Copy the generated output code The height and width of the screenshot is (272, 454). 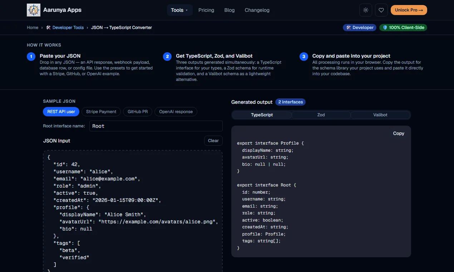coord(399,133)
